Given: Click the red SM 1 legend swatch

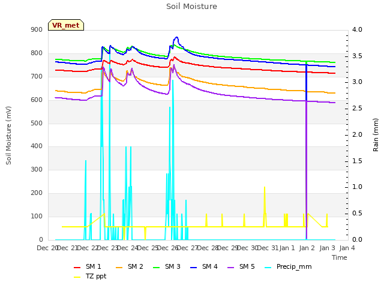Looking at the screenshot, I should click(x=77, y=268).
